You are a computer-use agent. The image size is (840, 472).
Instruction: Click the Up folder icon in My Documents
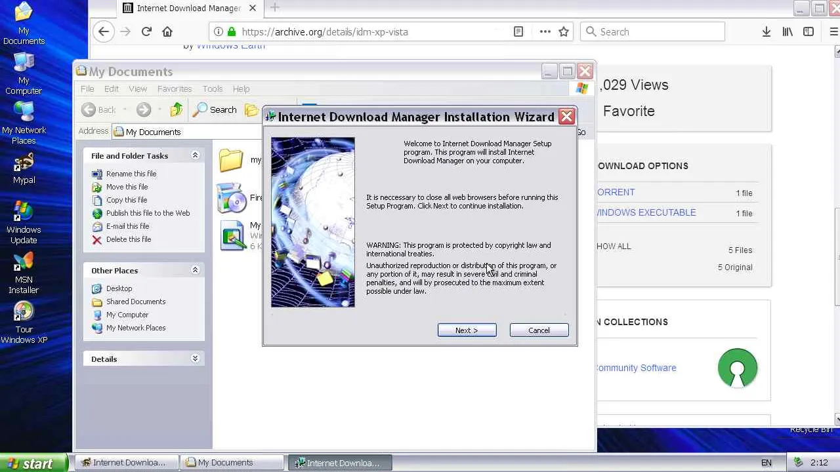(176, 110)
